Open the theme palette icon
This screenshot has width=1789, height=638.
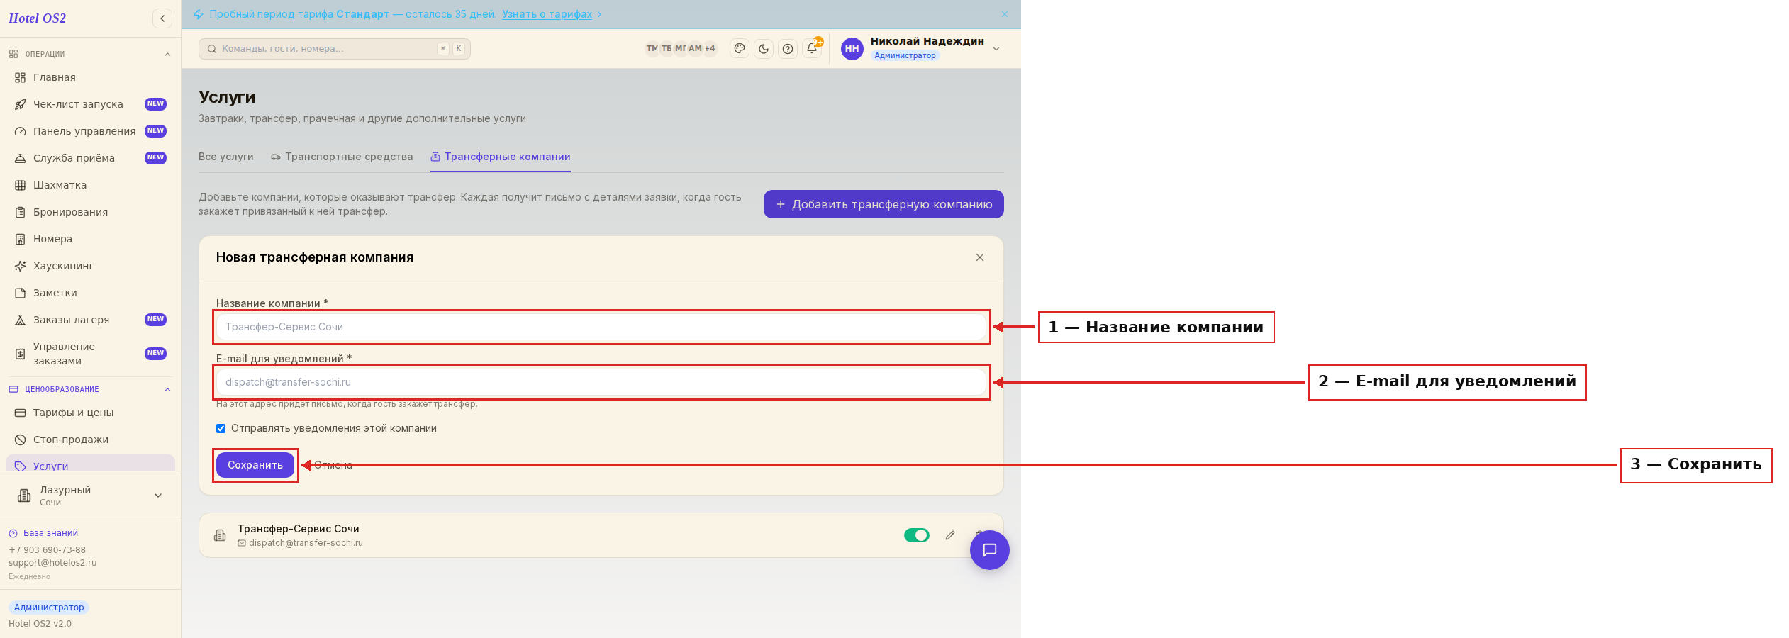(740, 48)
